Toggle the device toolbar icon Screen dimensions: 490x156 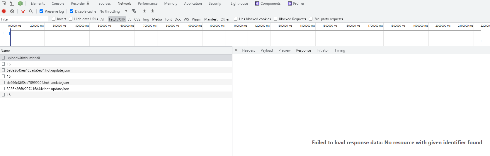(x=12, y=4)
